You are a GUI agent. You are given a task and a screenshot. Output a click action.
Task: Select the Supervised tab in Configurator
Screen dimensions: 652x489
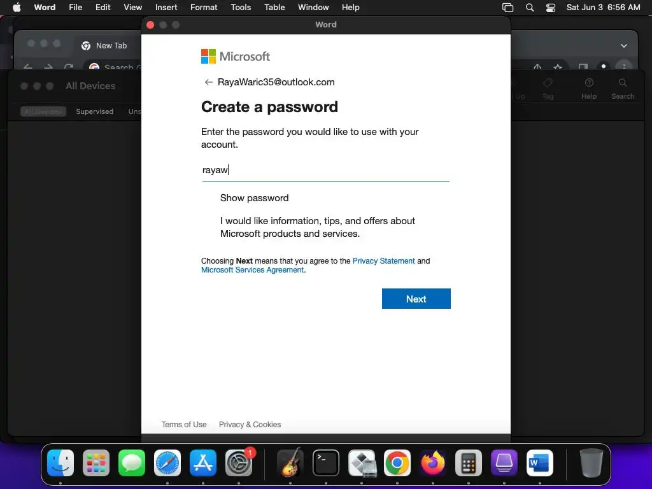(x=94, y=111)
